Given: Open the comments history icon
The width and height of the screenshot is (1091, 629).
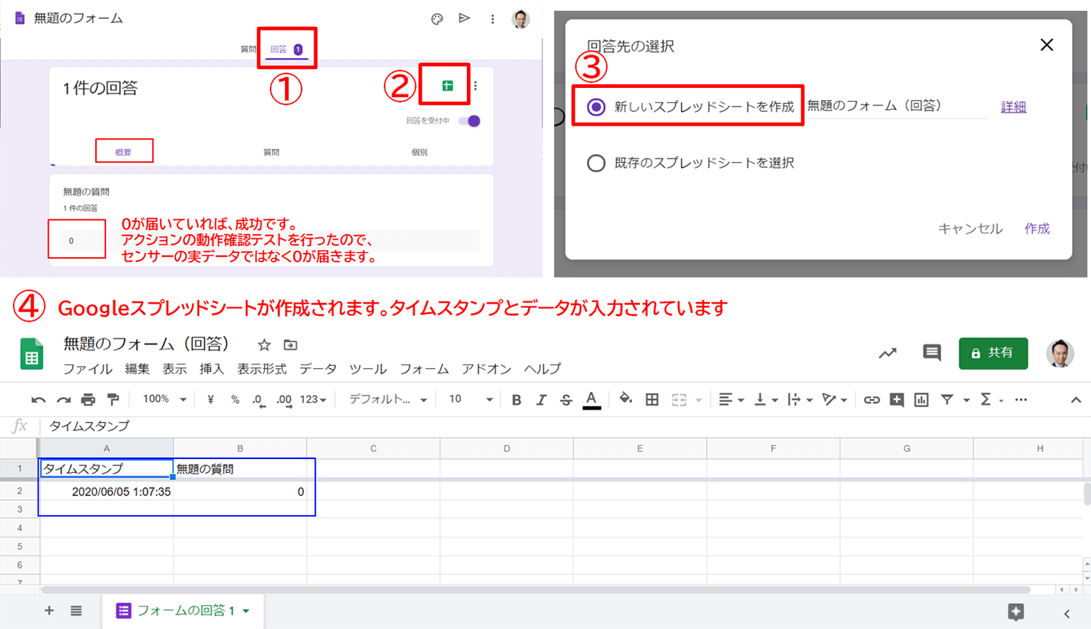Looking at the screenshot, I should click(x=932, y=353).
